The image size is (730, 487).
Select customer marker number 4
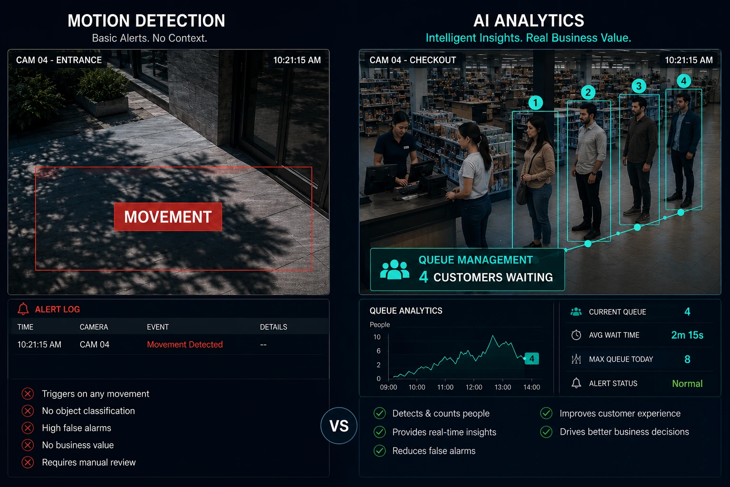[x=683, y=81]
